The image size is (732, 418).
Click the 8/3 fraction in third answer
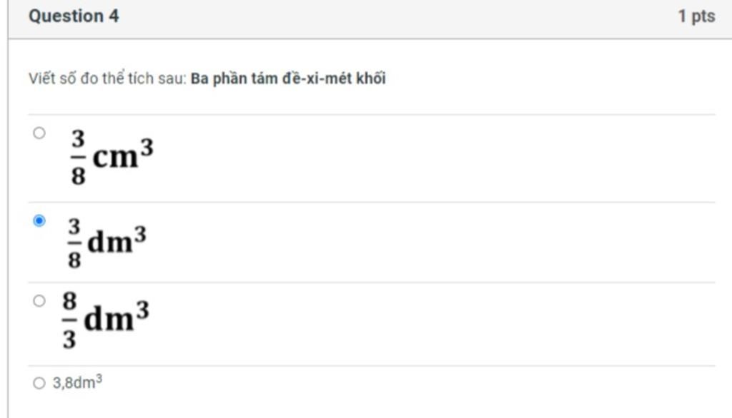[x=69, y=320]
